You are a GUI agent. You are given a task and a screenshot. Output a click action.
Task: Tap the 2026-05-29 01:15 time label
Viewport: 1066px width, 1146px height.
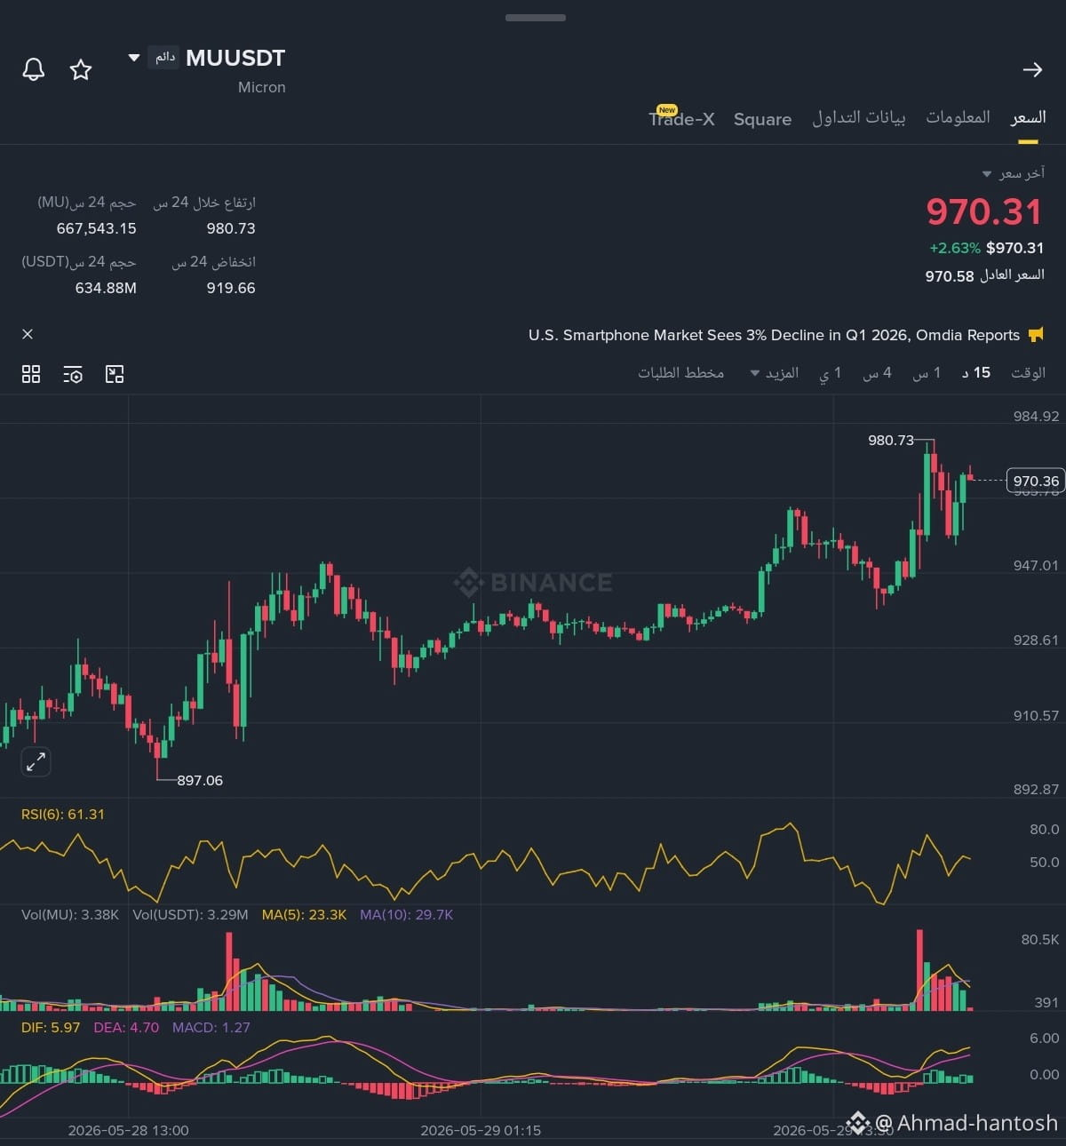pos(481,1130)
